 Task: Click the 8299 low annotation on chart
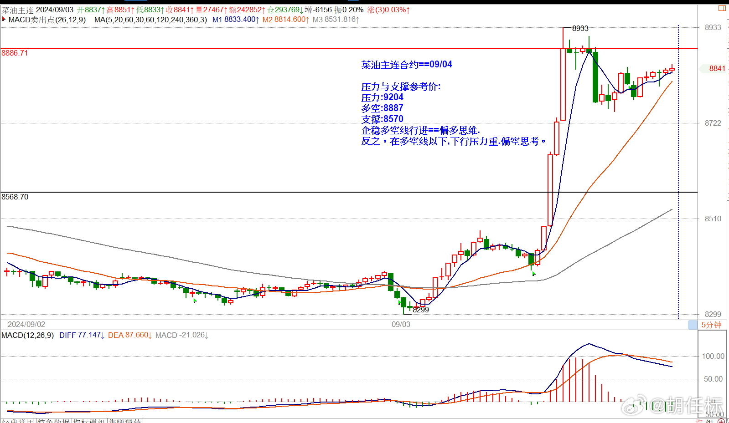(421, 310)
